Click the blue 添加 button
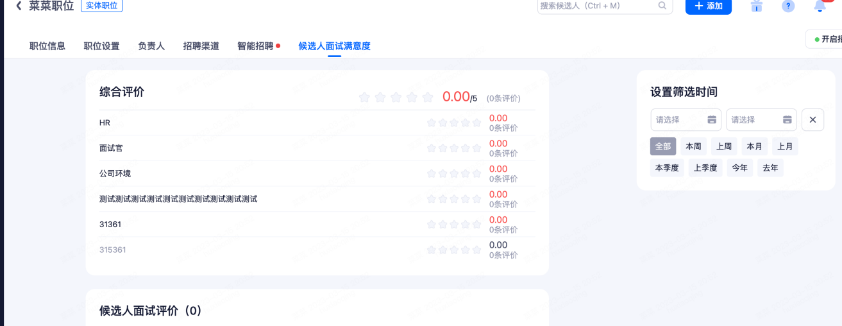This screenshot has width=842, height=326. 708,6
